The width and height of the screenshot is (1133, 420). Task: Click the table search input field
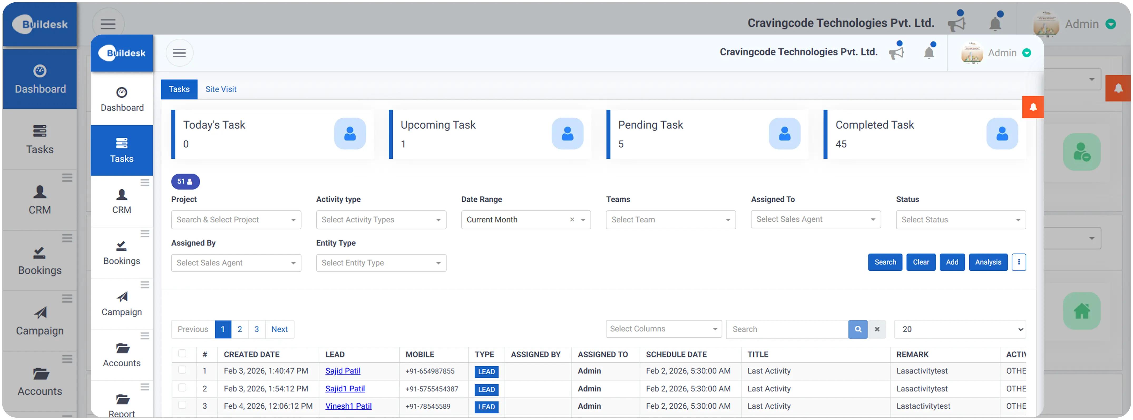pyautogui.click(x=787, y=329)
